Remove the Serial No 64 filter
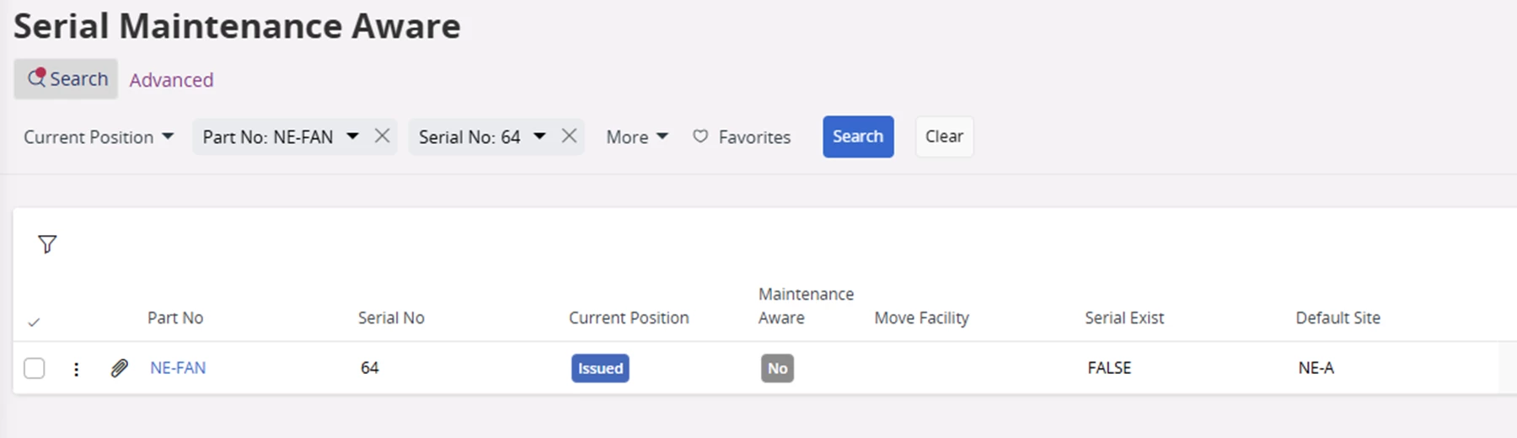Screen dimensions: 1517x438 [x=570, y=136]
